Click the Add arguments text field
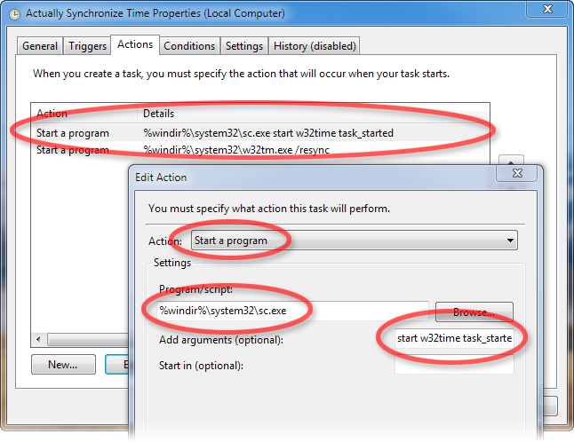This screenshot has height=442, width=574. click(x=454, y=338)
